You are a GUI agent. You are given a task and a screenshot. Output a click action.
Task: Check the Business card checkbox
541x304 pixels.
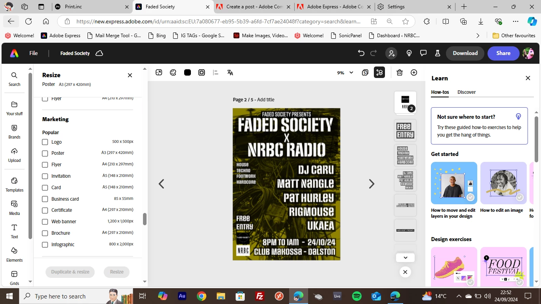45,199
